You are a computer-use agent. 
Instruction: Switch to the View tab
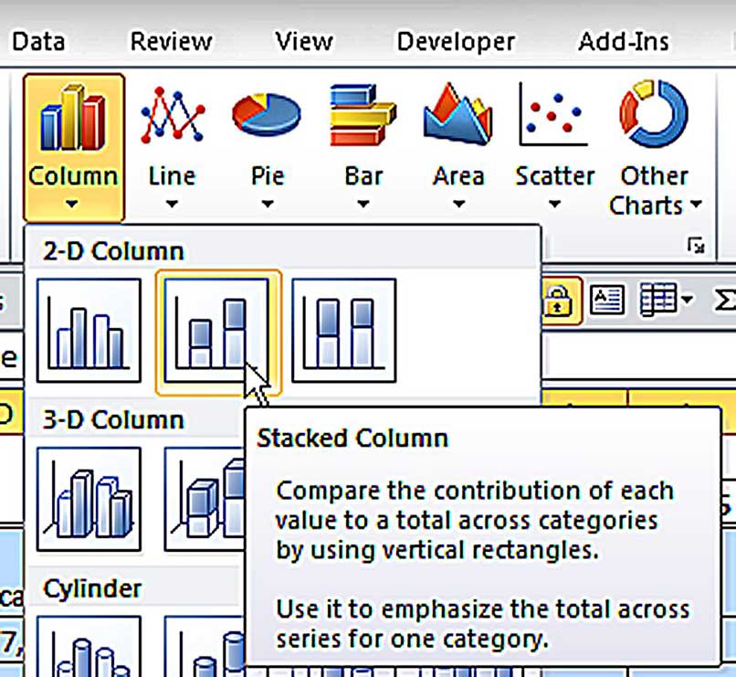point(304,41)
